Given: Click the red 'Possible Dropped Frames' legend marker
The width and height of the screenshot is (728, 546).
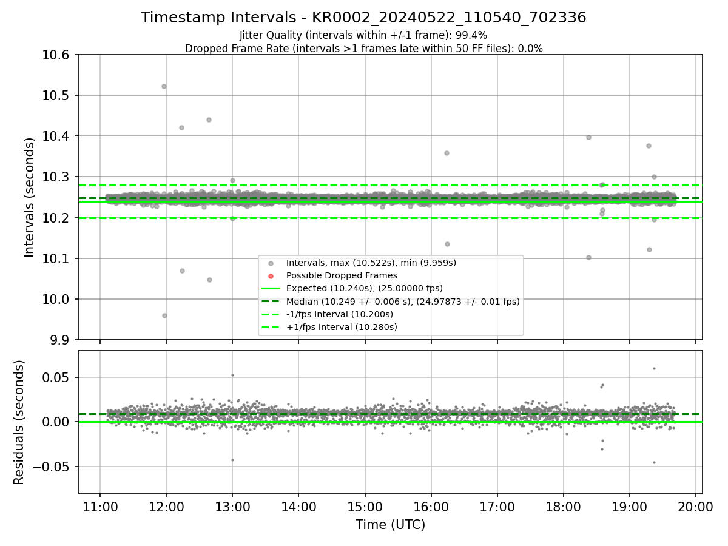Looking at the screenshot, I should pyautogui.click(x=271, y=276).
